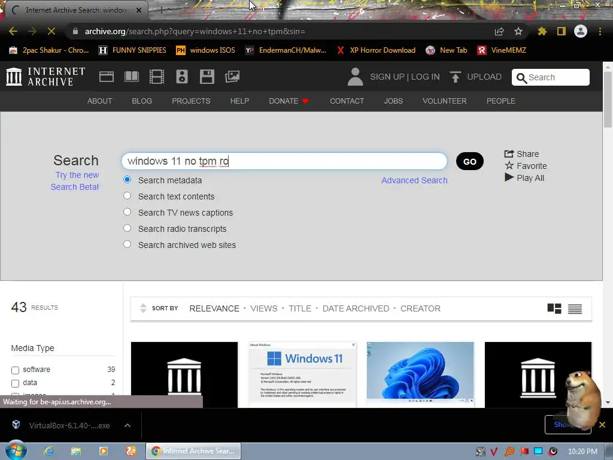Open the Images icon in header
Screen dimensions: 613x460
point(232,77)
